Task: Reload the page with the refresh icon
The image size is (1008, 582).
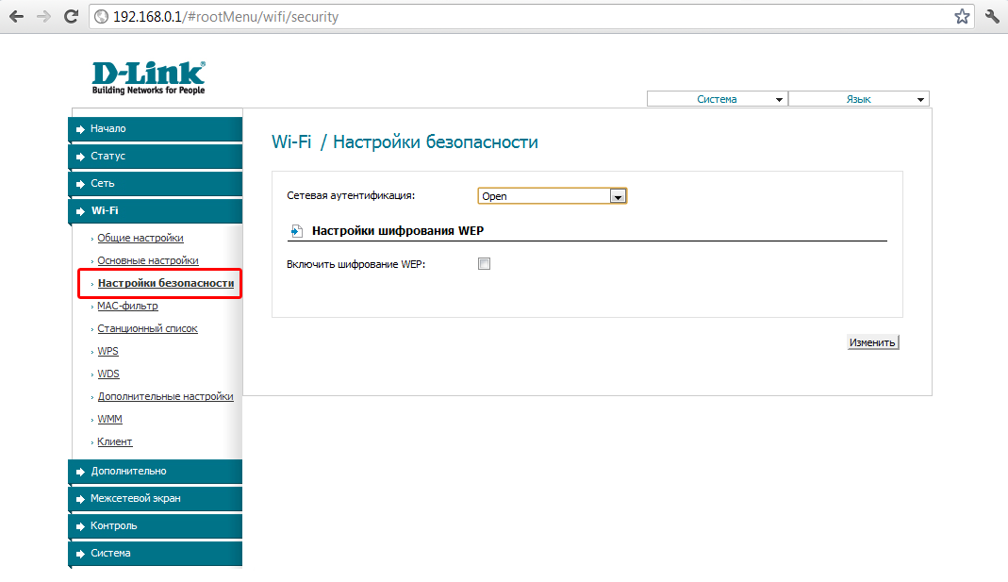Action: [x=71, y=17]
